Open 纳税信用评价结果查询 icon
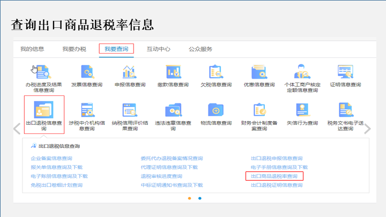Image resolution: width=386 pixels, height=217 pixels. 130,110
